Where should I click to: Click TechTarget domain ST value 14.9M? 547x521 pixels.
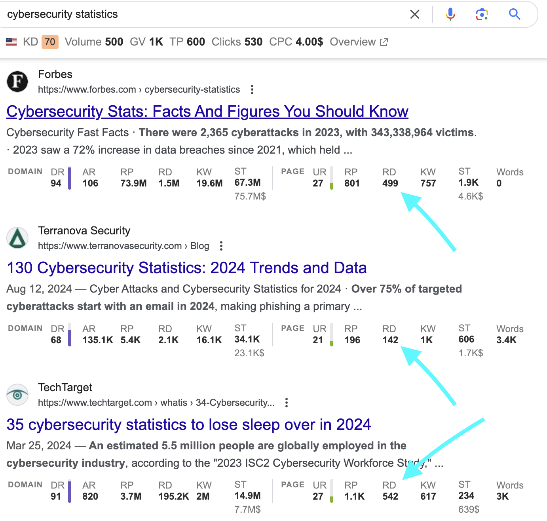pyautogui.click(x=248, y=496)
